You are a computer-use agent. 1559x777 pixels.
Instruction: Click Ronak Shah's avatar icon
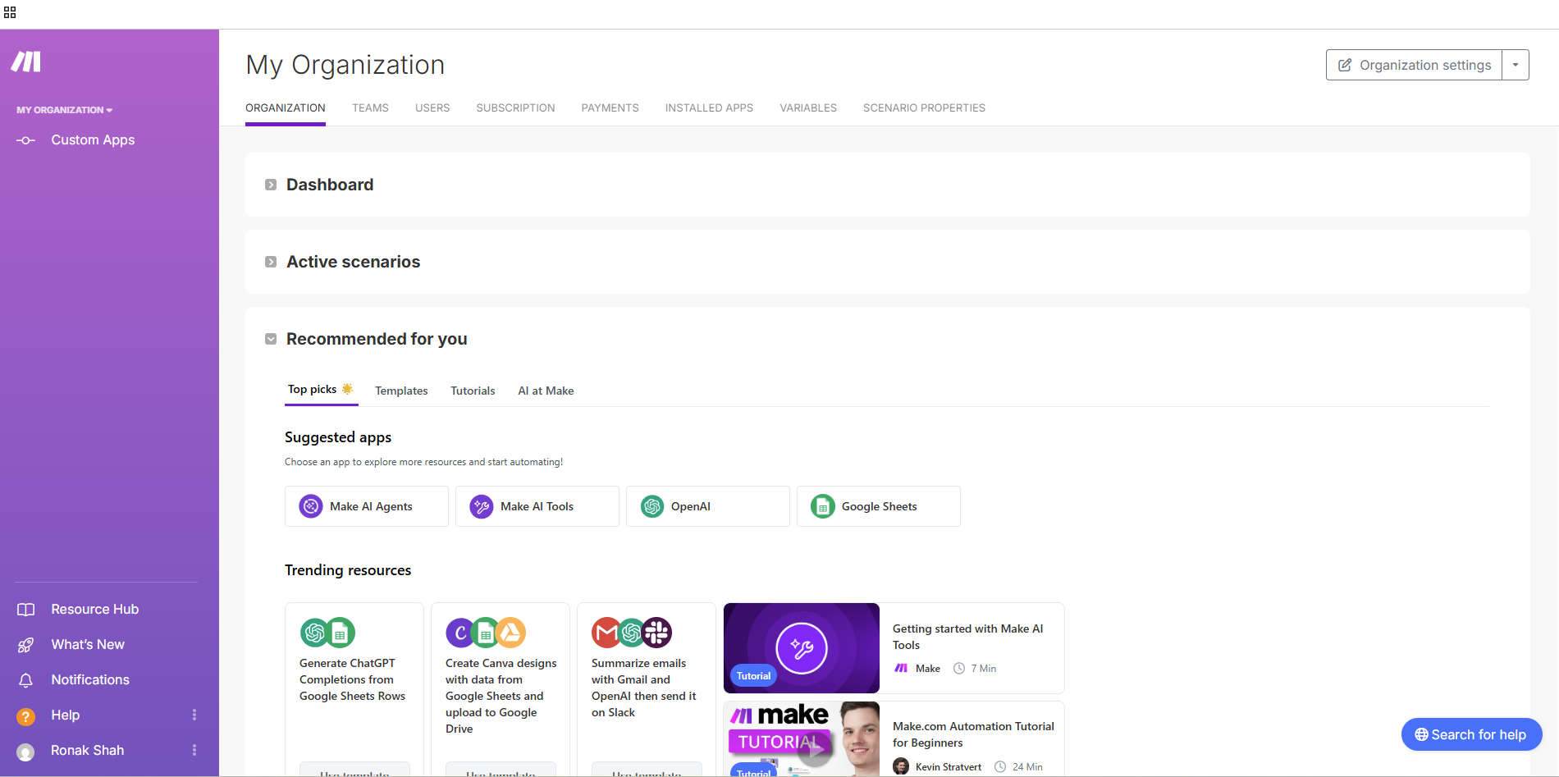[26, 752]
